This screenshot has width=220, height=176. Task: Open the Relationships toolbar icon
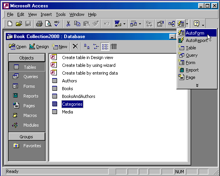coord(172,24)
